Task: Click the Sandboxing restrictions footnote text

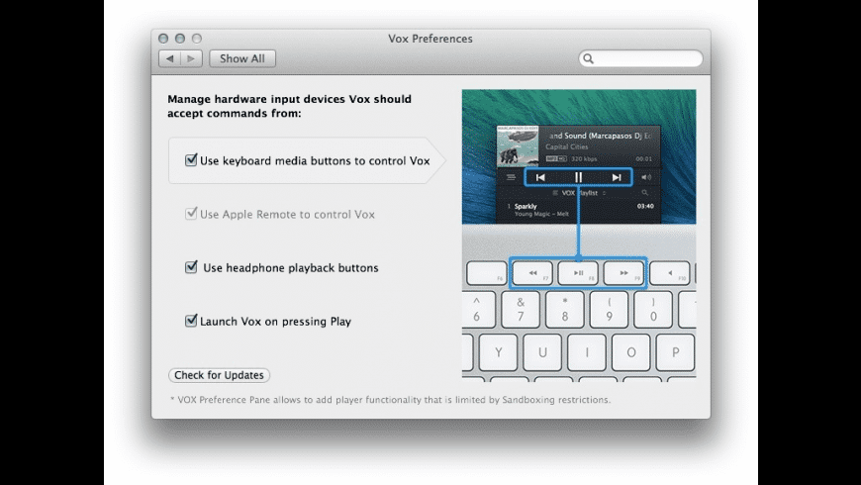Action: (x=390, y=400)
